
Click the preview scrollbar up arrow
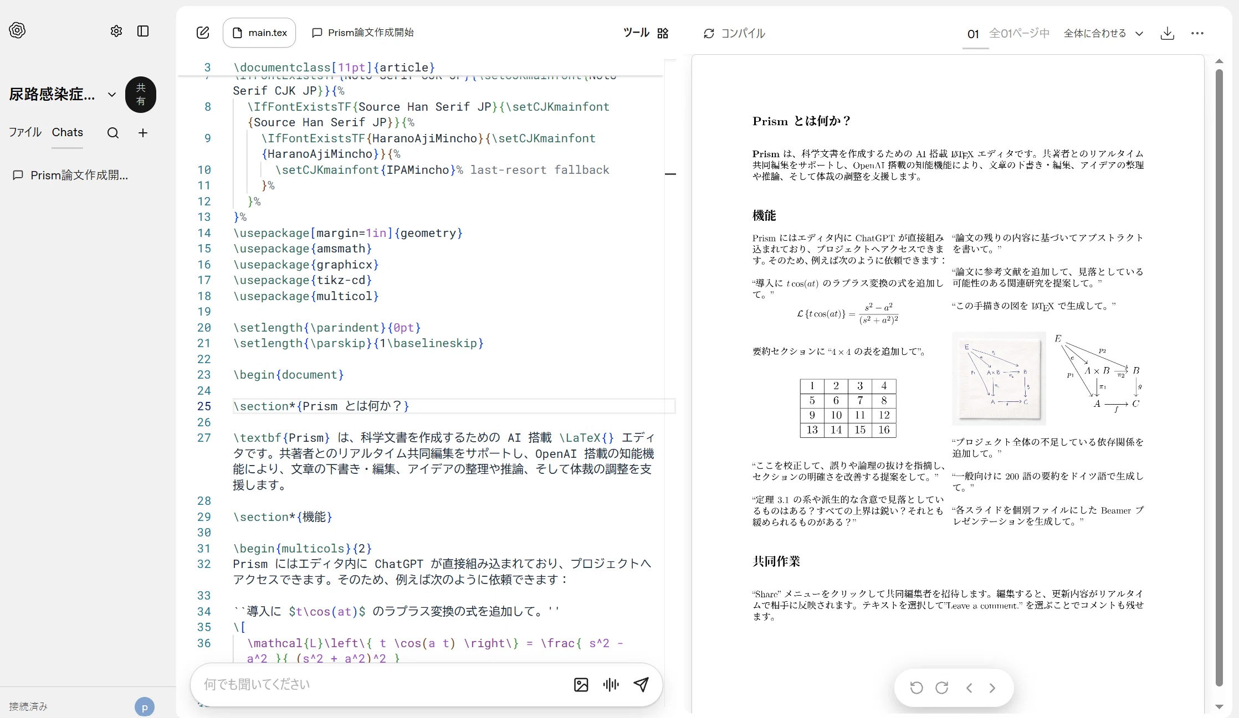[1219, 61]
